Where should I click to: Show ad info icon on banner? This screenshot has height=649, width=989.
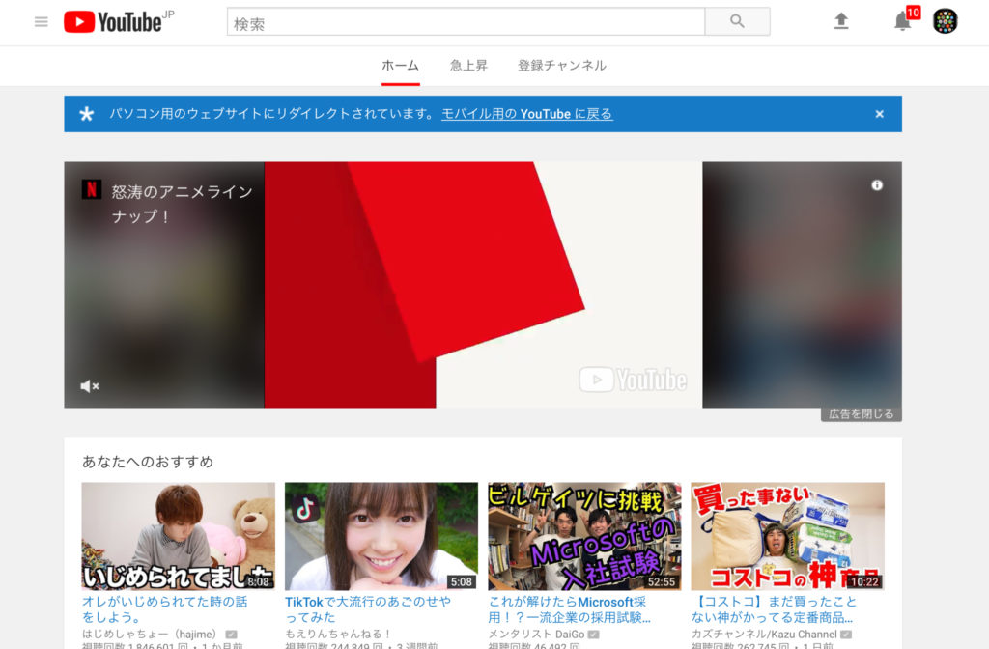tap(877, 184)
